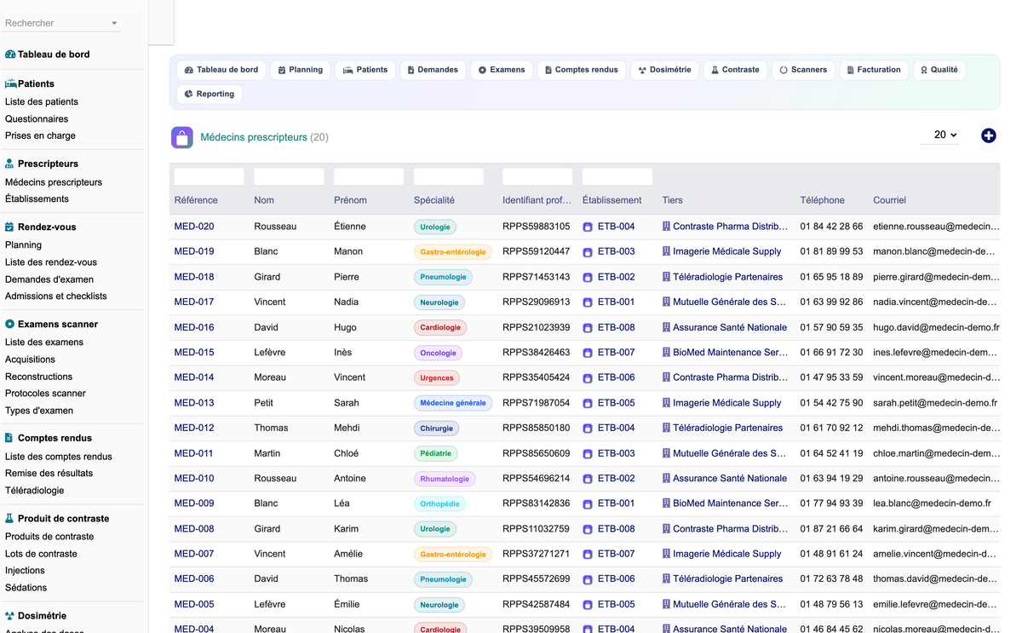Click email hugo.david@medecin-demo.fr
Screen dimensions: 1022x633
(936, 327)
